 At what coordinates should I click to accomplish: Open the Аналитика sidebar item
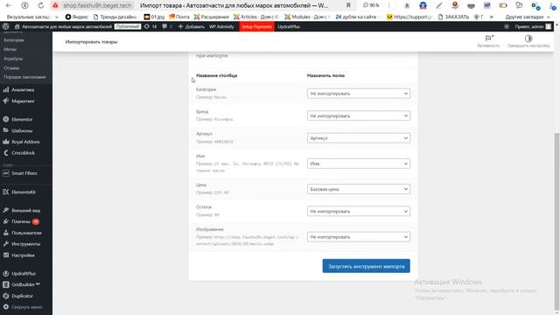pyautogui.click(x=23, y=90)
